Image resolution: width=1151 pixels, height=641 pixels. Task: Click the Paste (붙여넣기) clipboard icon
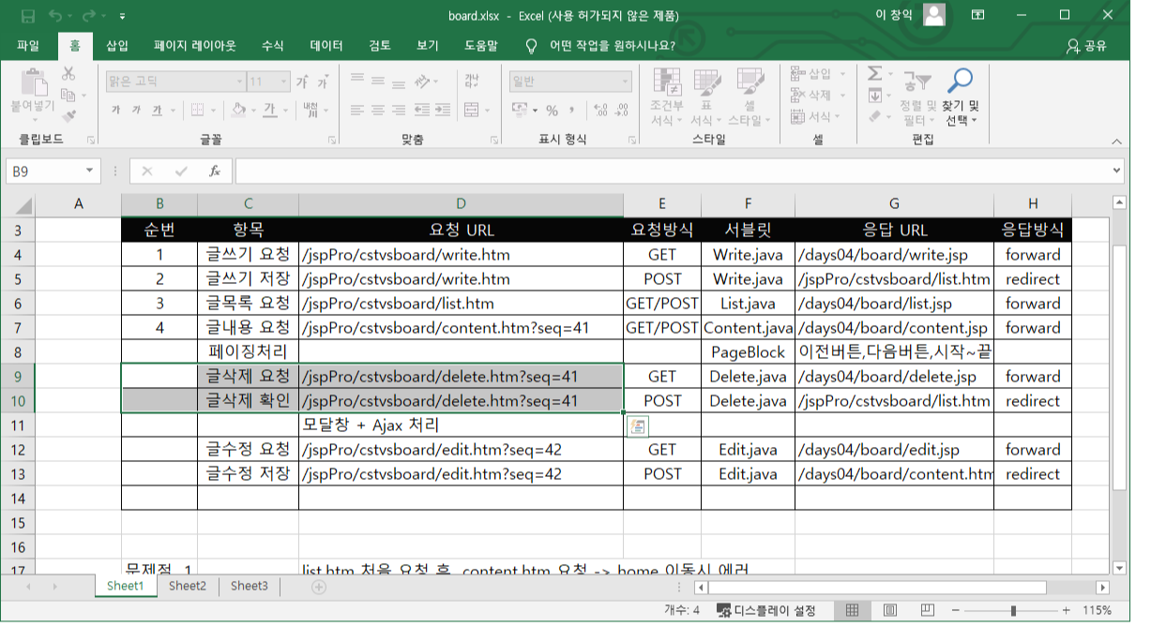pos(34,82)
